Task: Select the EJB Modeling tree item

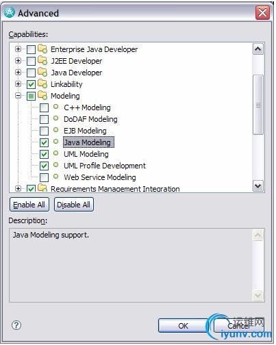Action: [85, 131]
